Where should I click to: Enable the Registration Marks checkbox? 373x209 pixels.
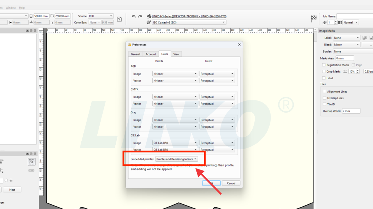click(x=324, y=65)
